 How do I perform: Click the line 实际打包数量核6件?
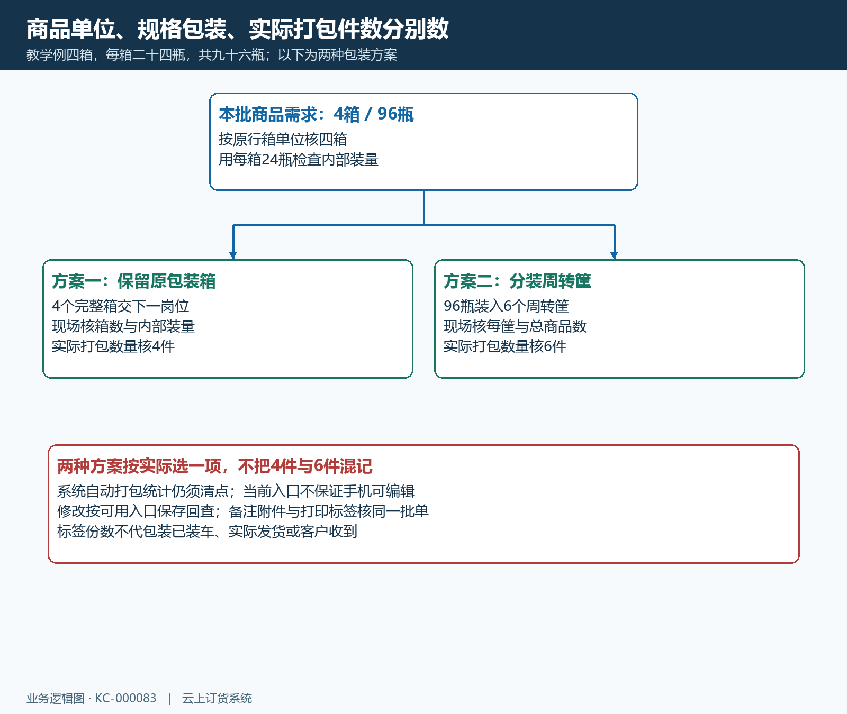pyautogui.click(x=505, y=346)
